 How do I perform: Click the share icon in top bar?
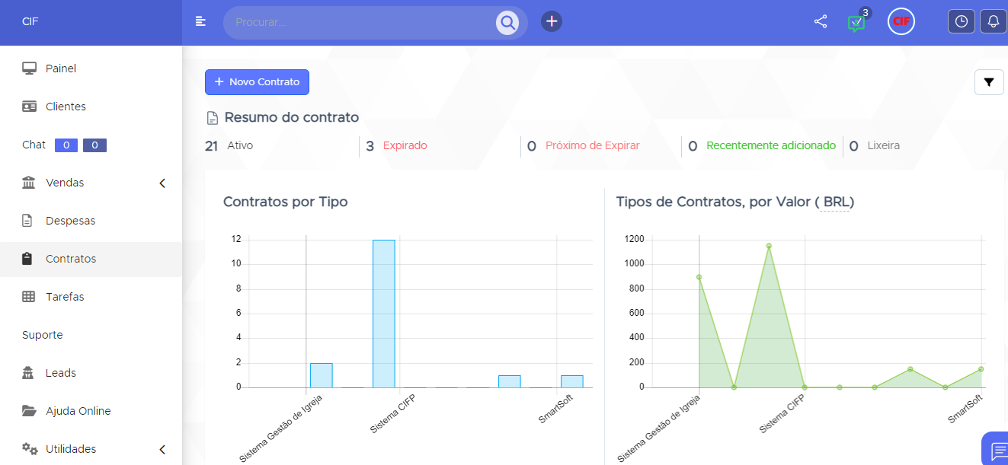coord(821,22)
